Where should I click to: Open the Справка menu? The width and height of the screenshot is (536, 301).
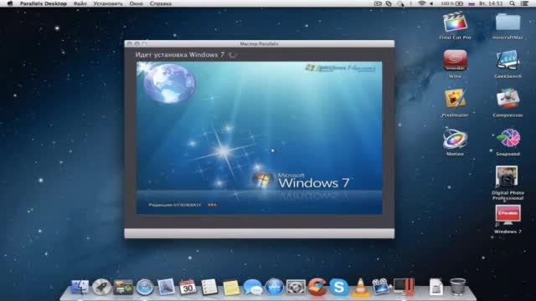pyautogui.click(x=161, y=3)
